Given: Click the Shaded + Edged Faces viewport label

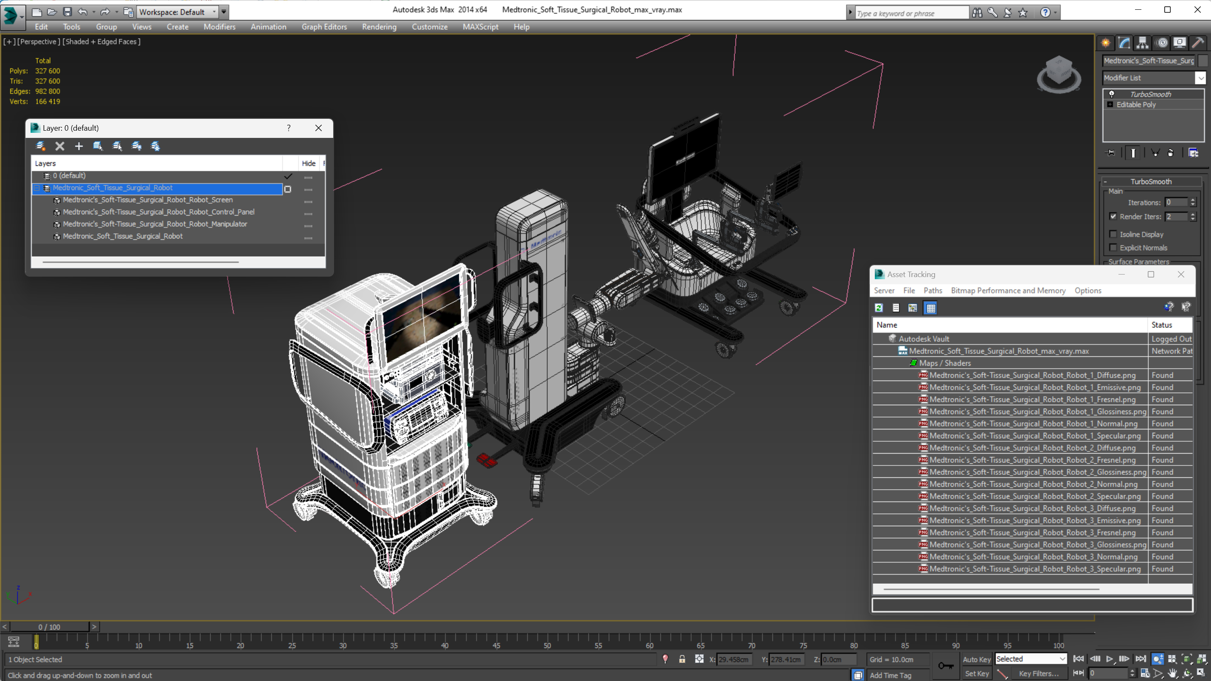Looking at the screenshot, I should [x=101, y=41].
